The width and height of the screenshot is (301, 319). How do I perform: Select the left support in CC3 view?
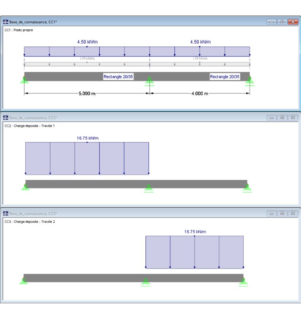[x=24, y=281]
